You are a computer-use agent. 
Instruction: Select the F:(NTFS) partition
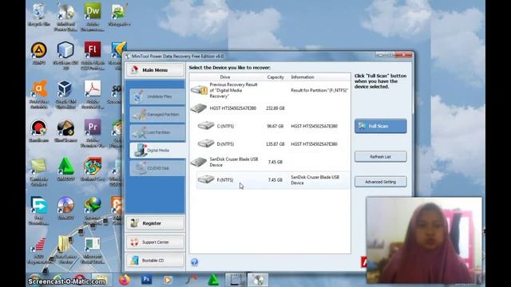click(x=273, y=179)
